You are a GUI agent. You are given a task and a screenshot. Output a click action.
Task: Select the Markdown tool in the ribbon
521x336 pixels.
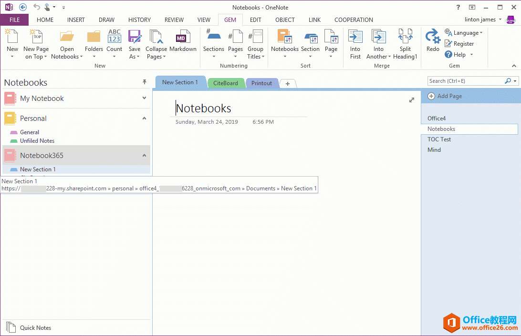183,43
